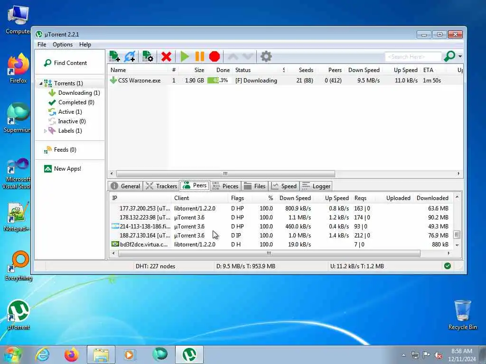Sort torrents by Name column header
The height and width of the screenshot is (364, 486).
118,70
